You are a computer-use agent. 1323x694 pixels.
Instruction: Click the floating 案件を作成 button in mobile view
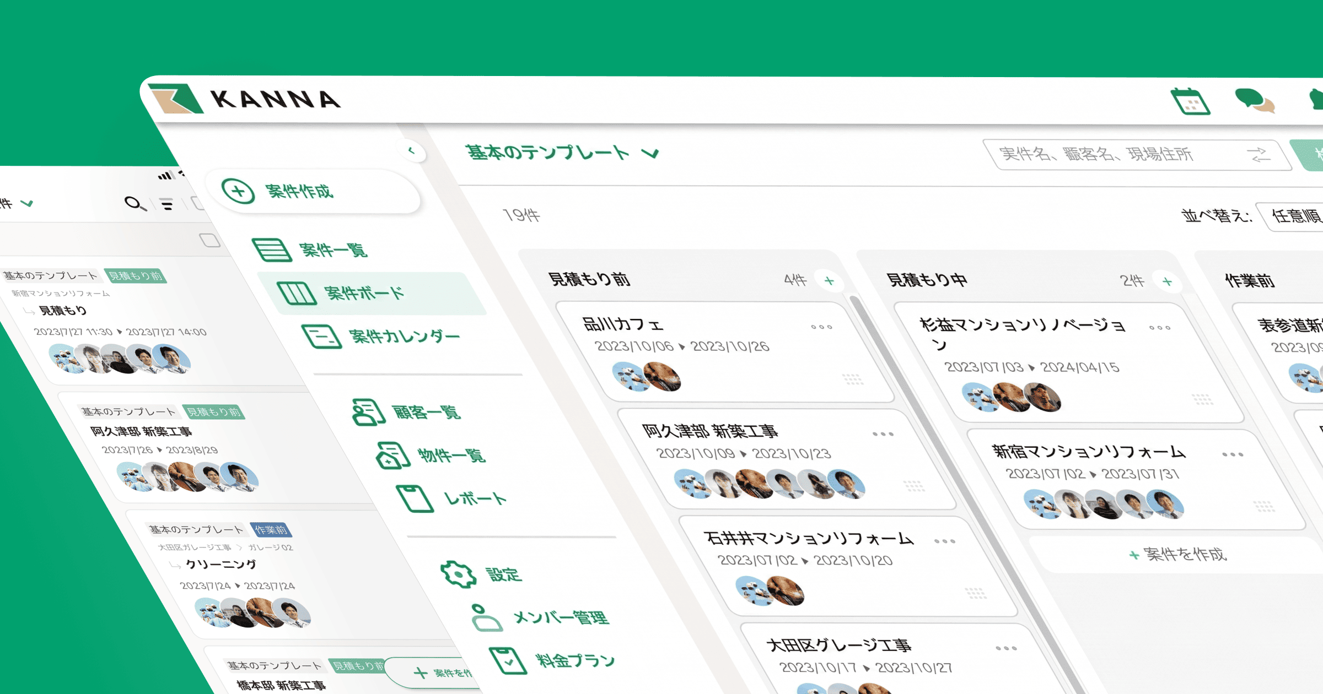coord(435,673)
